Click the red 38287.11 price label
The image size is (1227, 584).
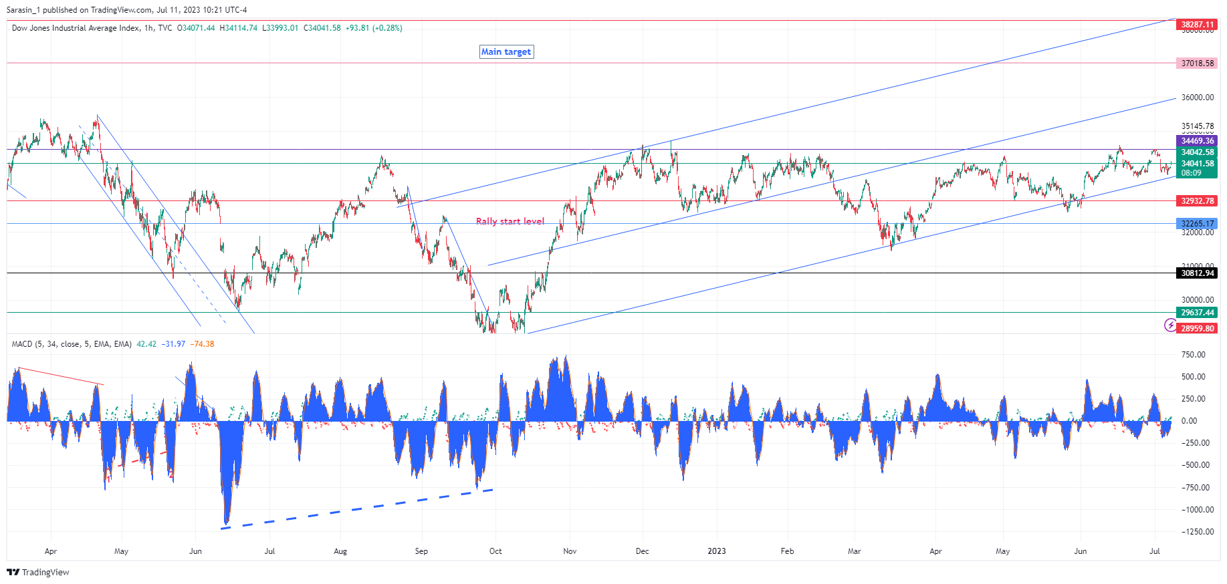pyautogui.click(x=1197, y=25)
